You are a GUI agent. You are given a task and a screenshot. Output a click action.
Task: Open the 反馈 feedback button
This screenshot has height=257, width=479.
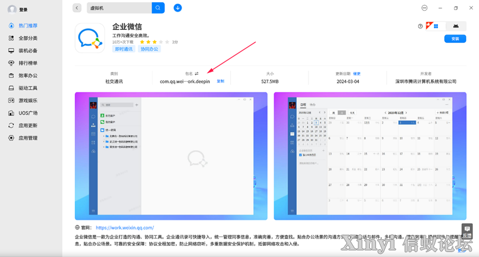[467, 231]
